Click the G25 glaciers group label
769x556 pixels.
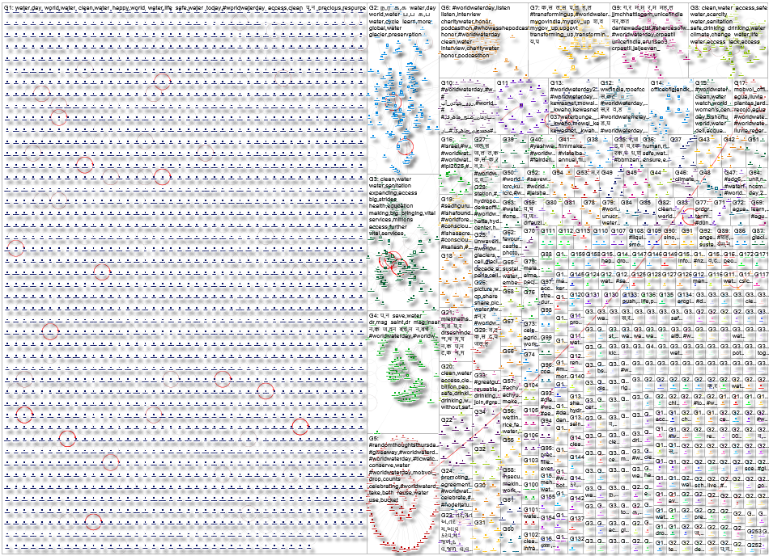click(486, 255)
